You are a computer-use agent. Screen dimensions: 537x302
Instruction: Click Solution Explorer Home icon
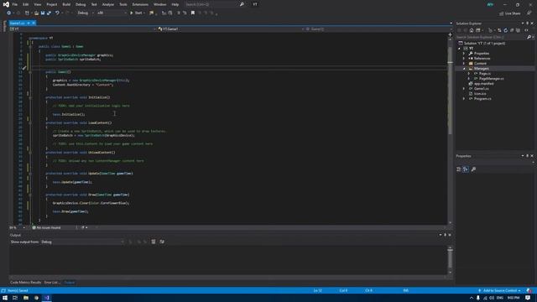(x=472, y=30)
